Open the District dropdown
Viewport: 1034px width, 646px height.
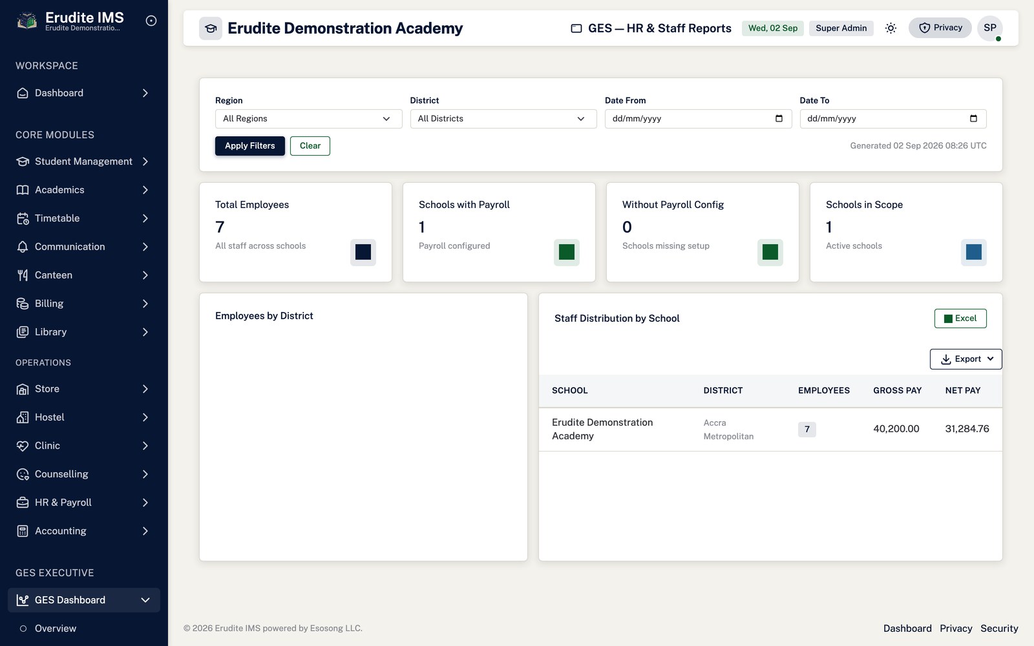[x=503, y=119]
